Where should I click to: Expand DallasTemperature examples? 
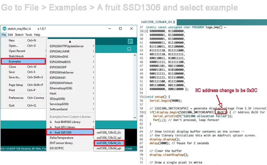pos(71,138)
